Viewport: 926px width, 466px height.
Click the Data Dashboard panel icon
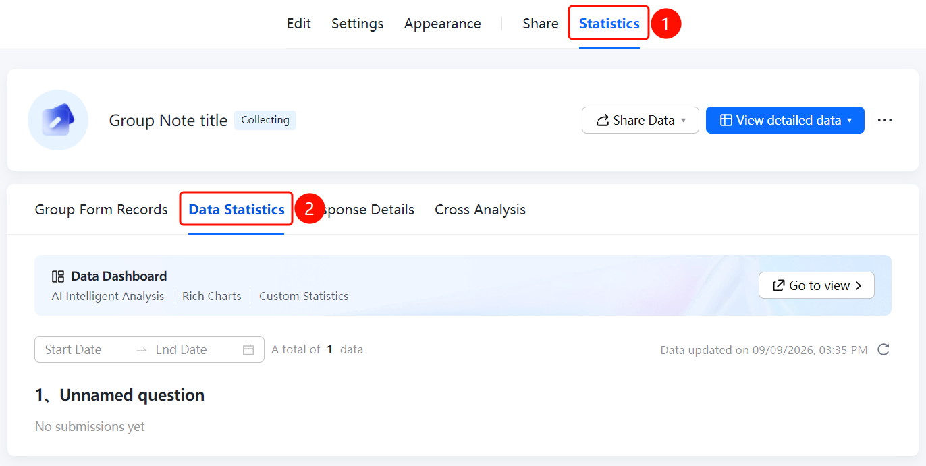coord(58,276)
